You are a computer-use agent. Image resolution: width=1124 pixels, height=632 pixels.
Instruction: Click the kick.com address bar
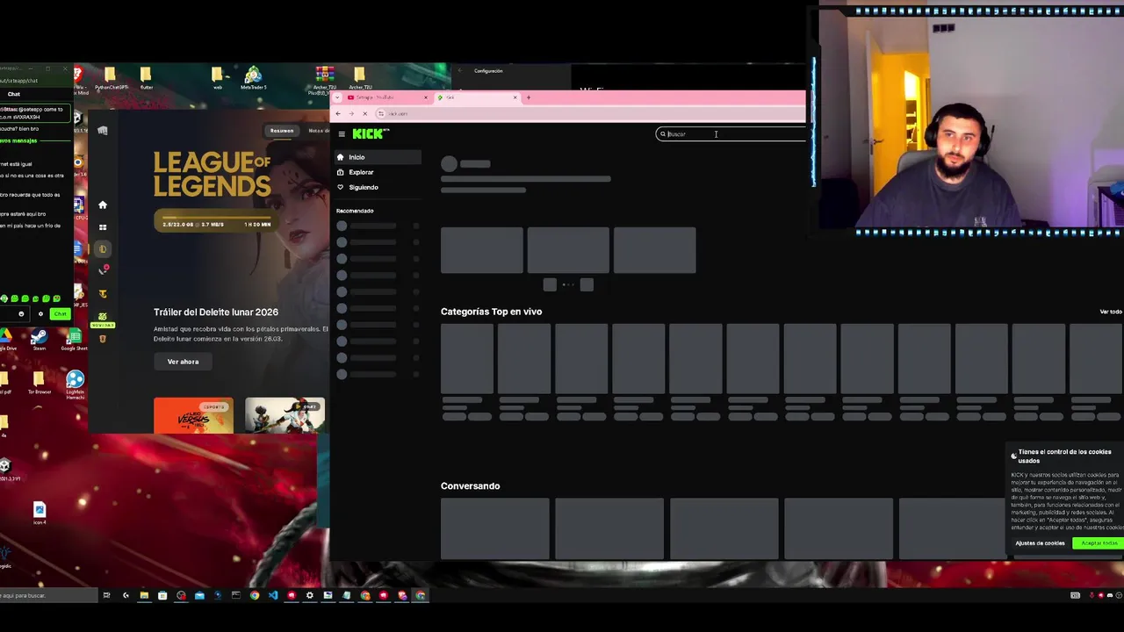point(588,113)
